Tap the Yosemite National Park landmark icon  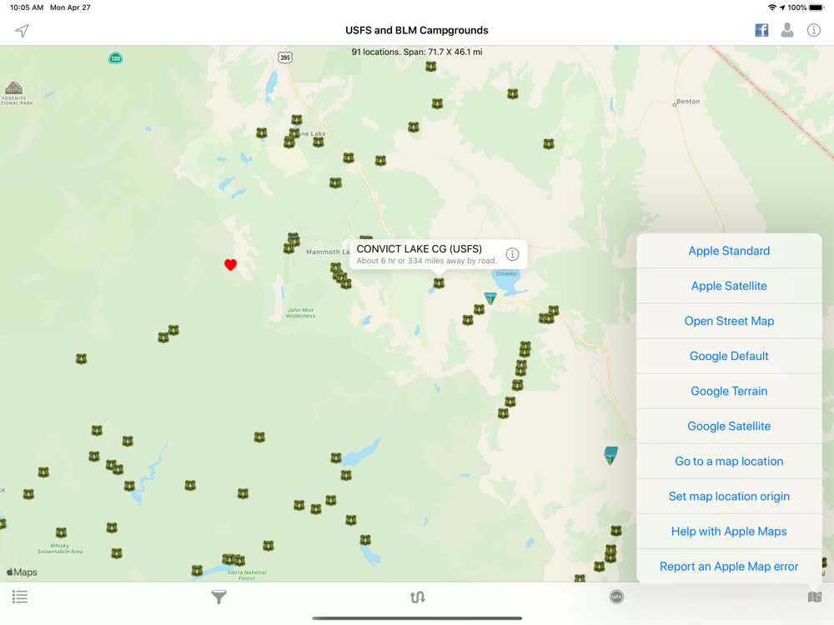coord(14,87)
